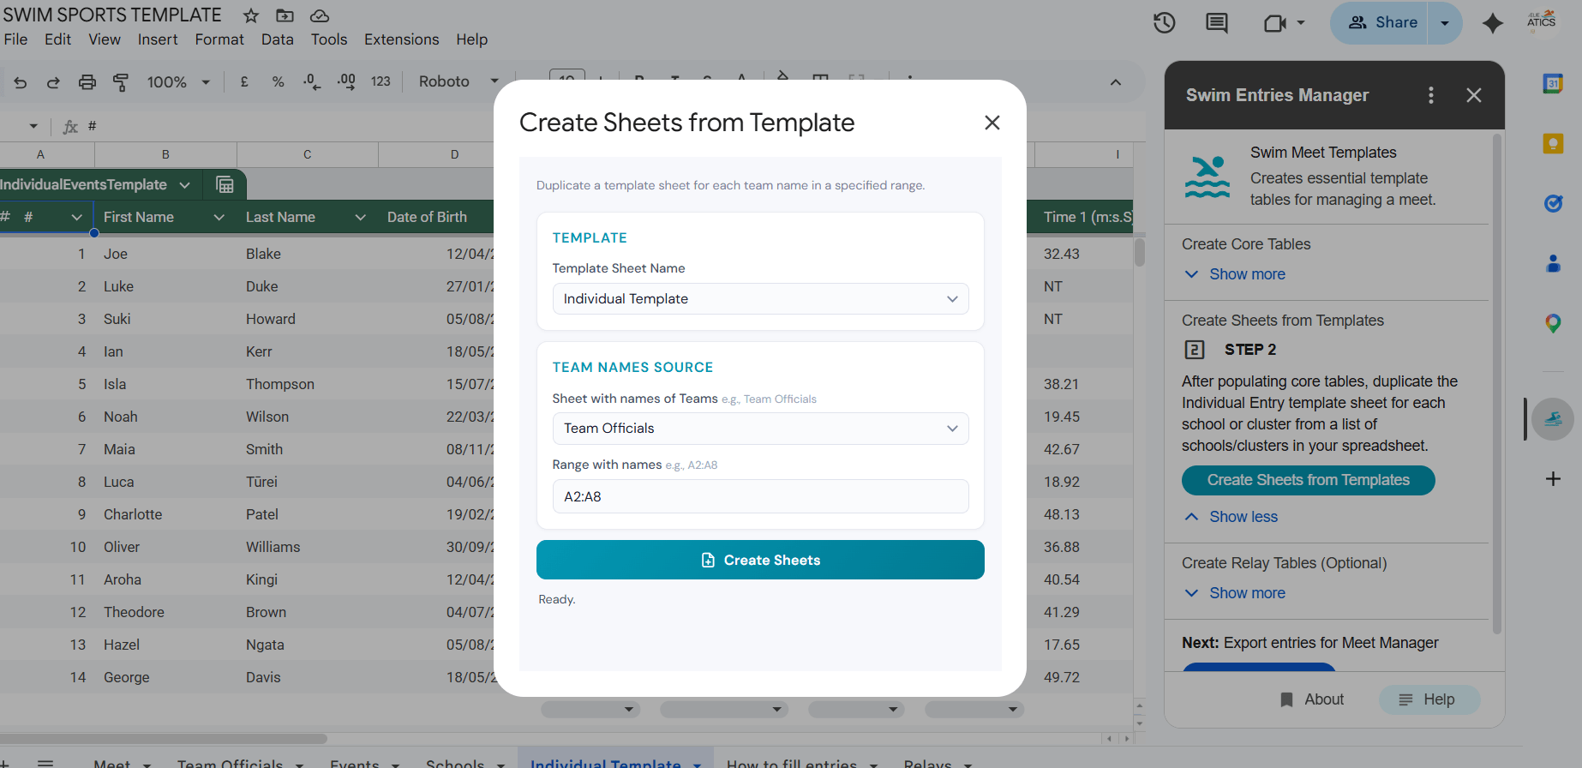Click the move to folder icon
The image size is (1582, 768).
point(285,15)
